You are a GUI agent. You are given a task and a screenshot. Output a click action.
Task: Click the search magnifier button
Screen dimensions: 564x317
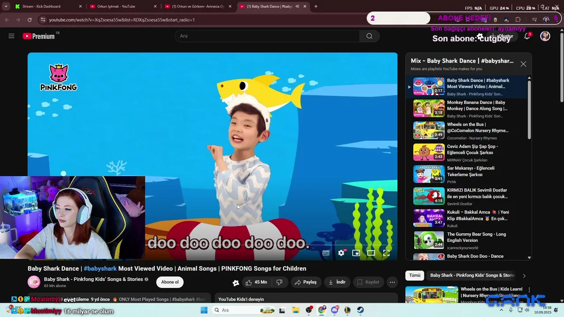click(x=369, y=36)
